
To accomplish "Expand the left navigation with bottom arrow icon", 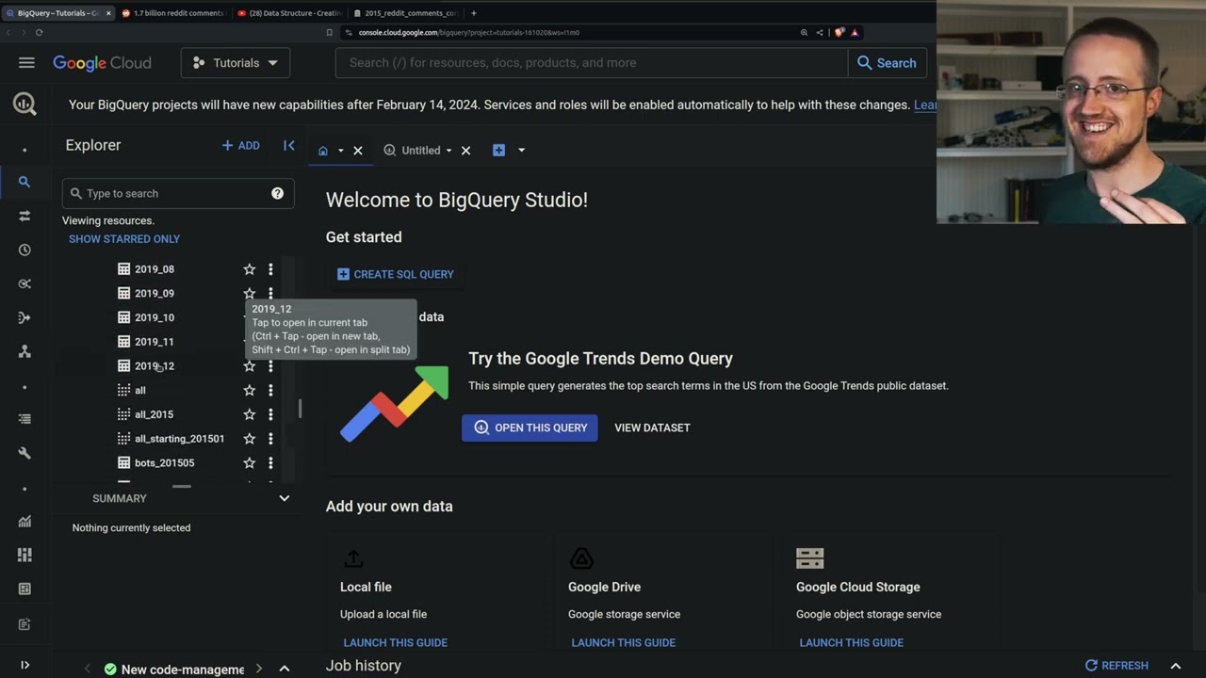I will [24, 665].
